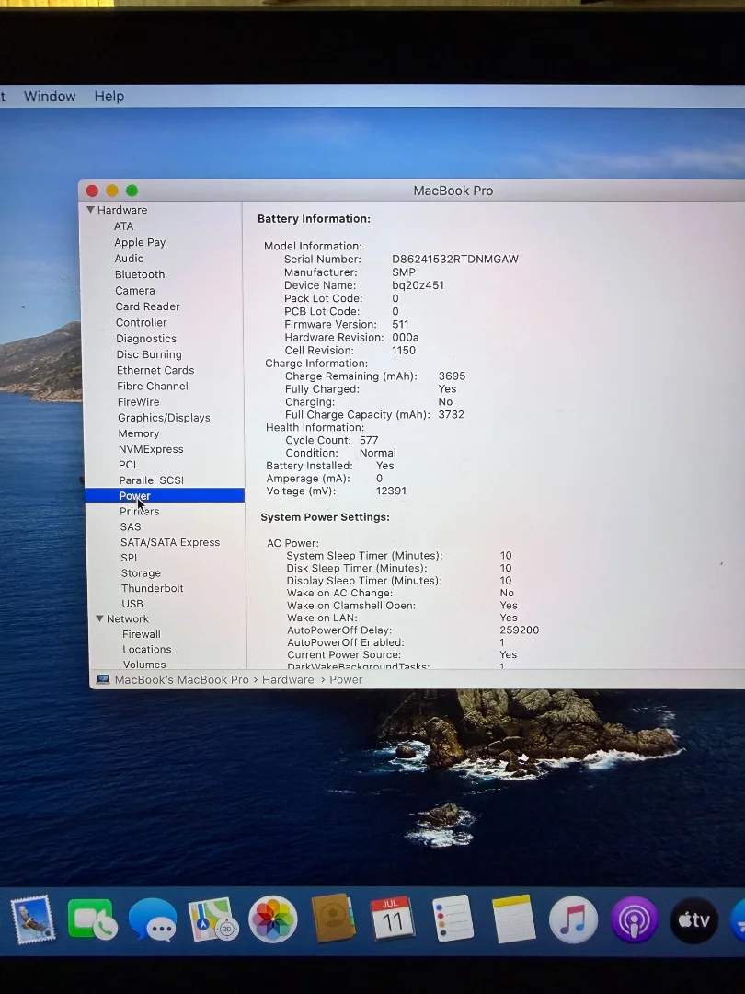Image resolution: width=745 pixels, height=994 pixels.
Task: Click the computer icon in path bar
Action: pos(103,679)
